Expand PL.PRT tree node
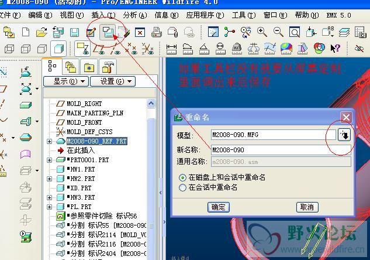This screenshot has width=370, height=260. tap(49, 207)
